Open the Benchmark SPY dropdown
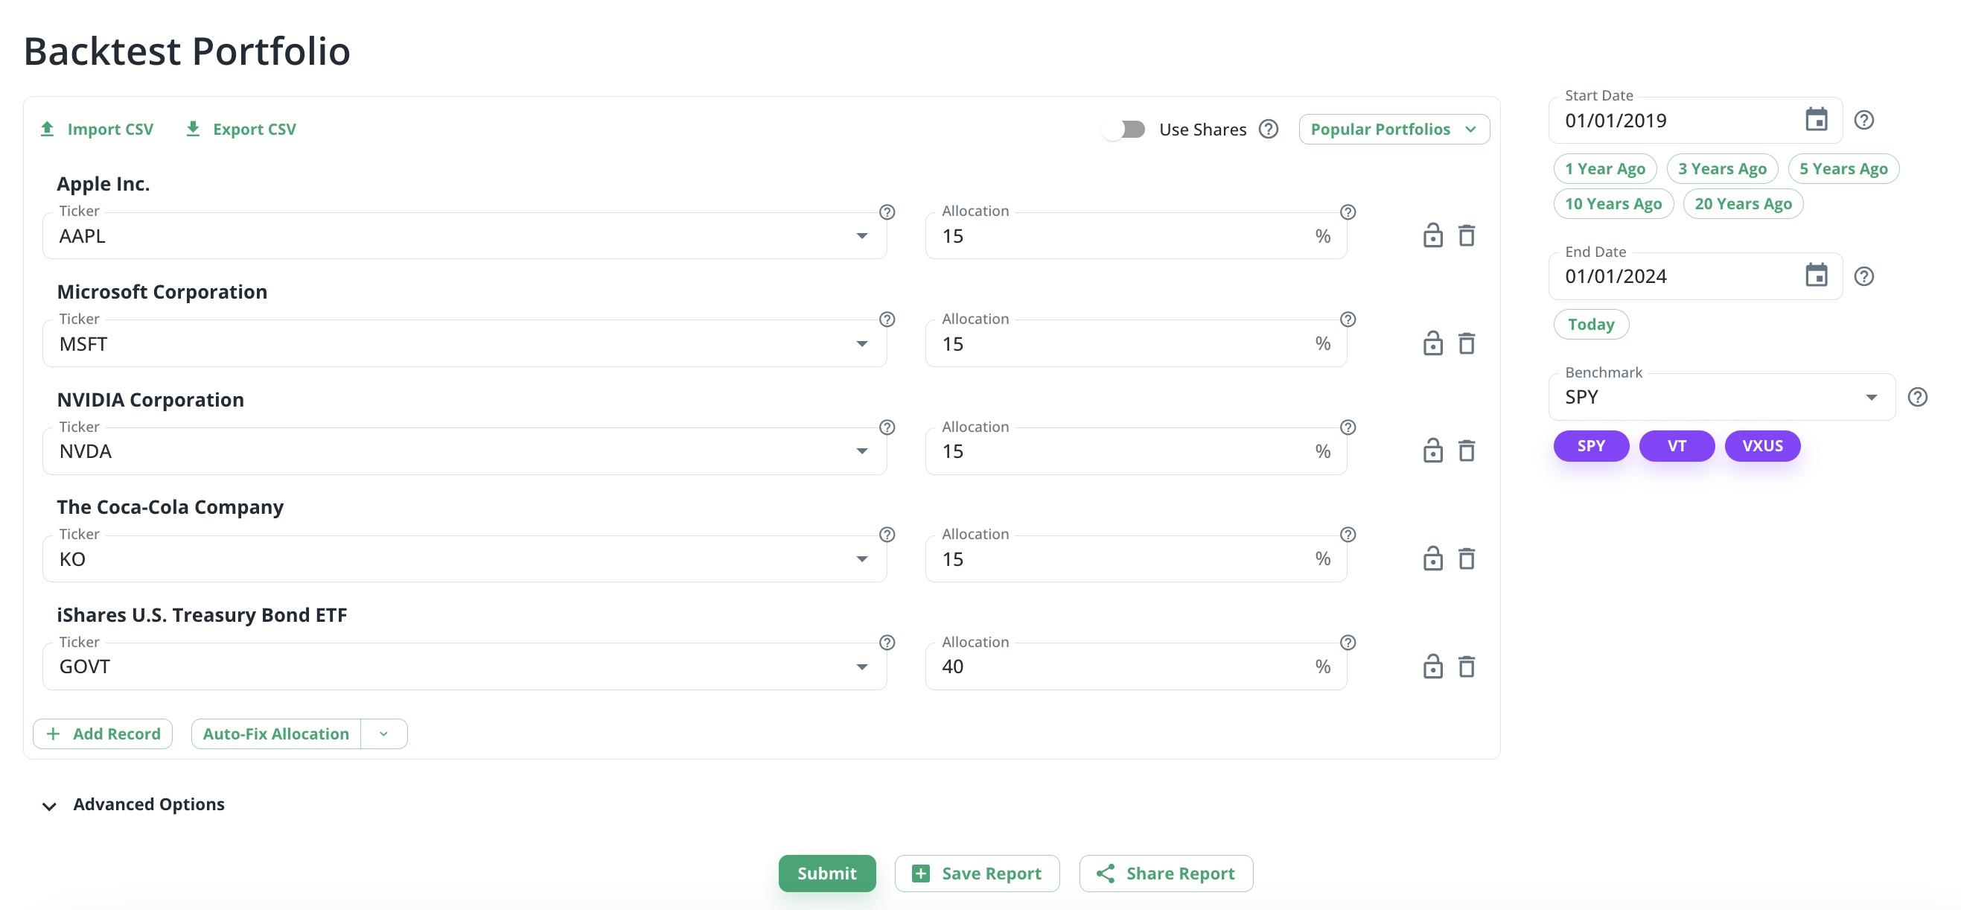The height and width of the screenshot is (910, 1961). tap(1722, 397)
